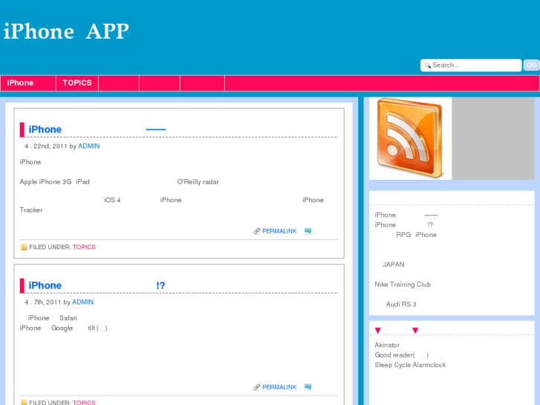Click the 'iOS 4' text in first post
Viewport: 540px width, 405px height.
click(x=112, y=200)
